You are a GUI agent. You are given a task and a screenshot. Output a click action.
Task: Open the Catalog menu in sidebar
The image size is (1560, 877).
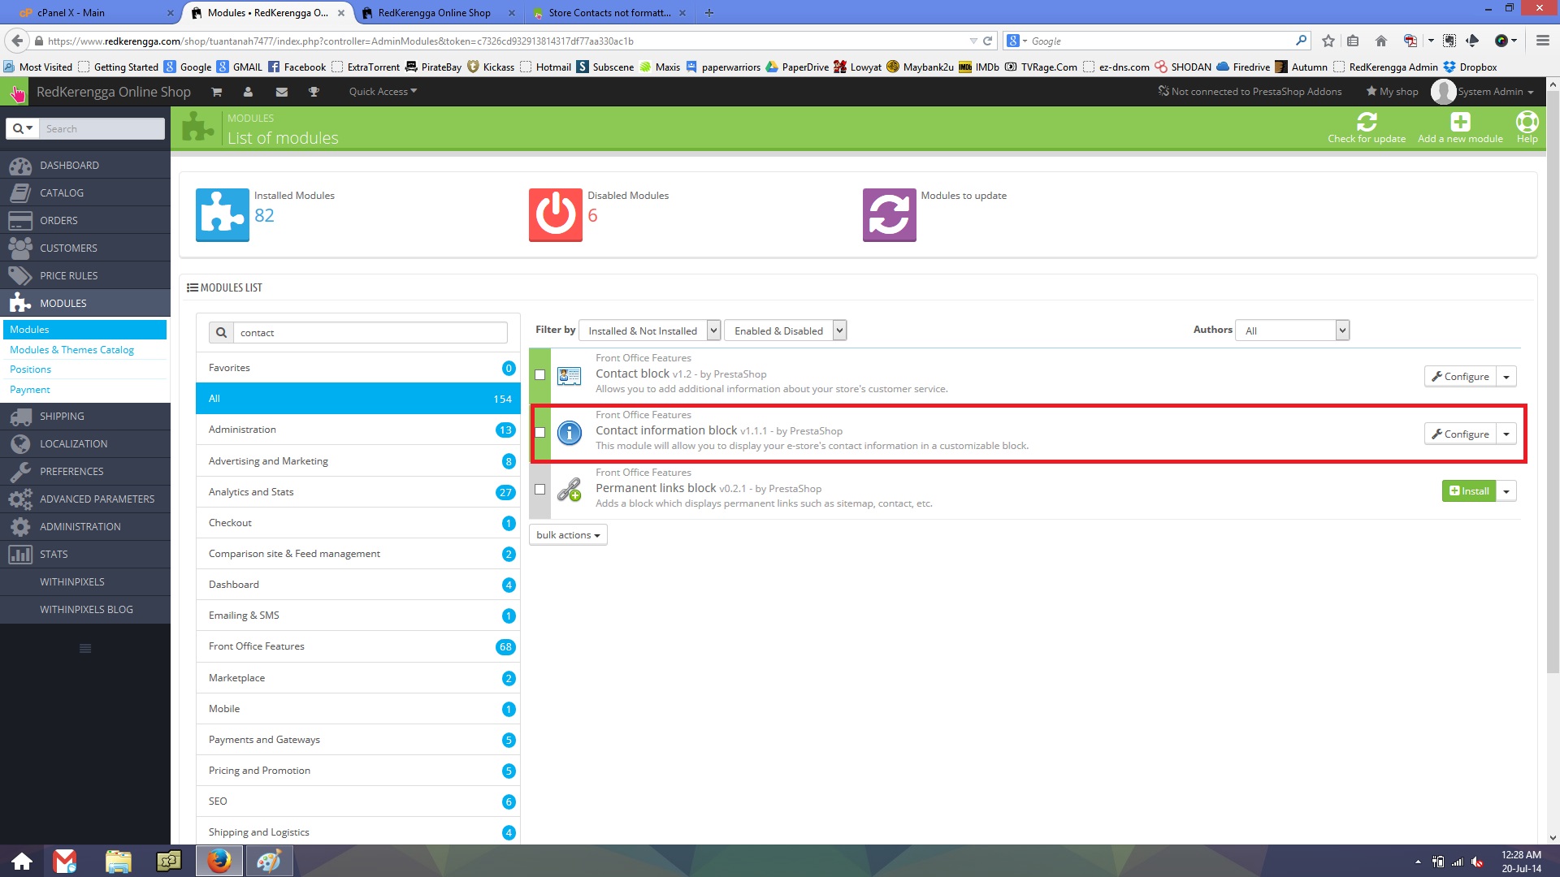pos(62,192)
